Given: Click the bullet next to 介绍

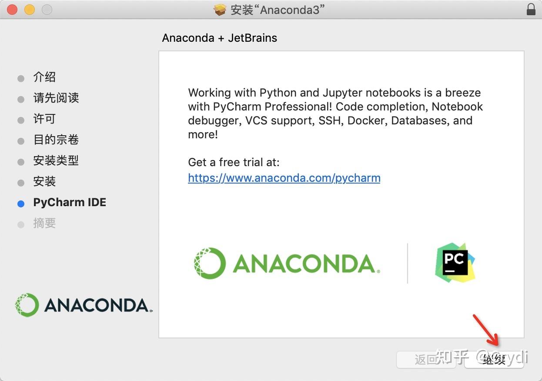Looking at the screenshot, I should point(21,78).
